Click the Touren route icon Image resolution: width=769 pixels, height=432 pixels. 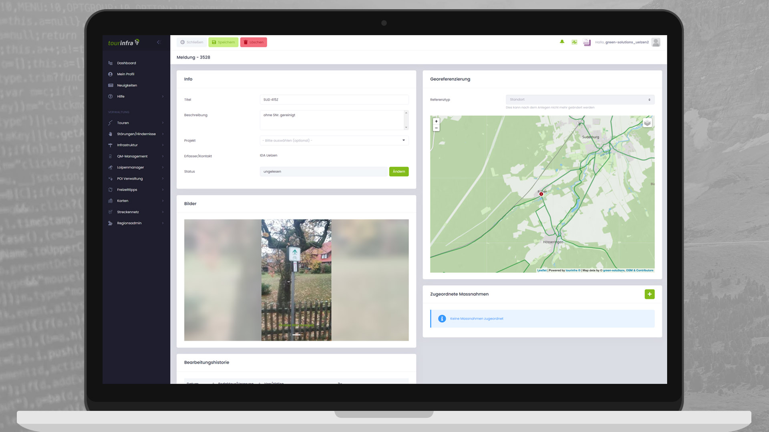[111, 123]
